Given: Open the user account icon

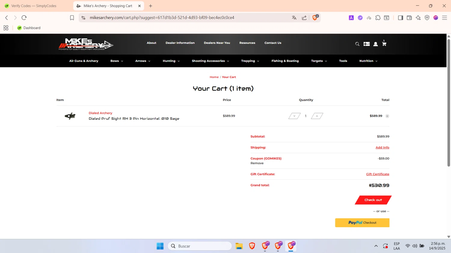Looking at the screenshot, I should [376, 44].
